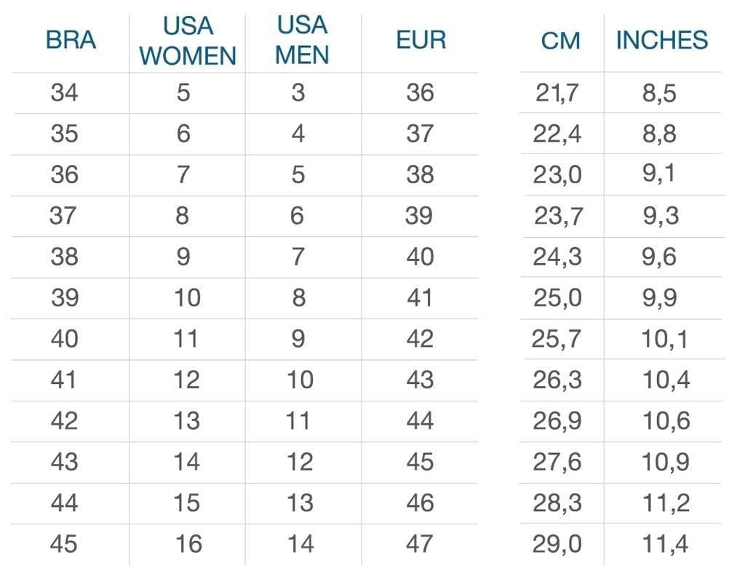Click EUR size 39 cell
This screenshot has width=745, height=573.
(x=420, y=216)
